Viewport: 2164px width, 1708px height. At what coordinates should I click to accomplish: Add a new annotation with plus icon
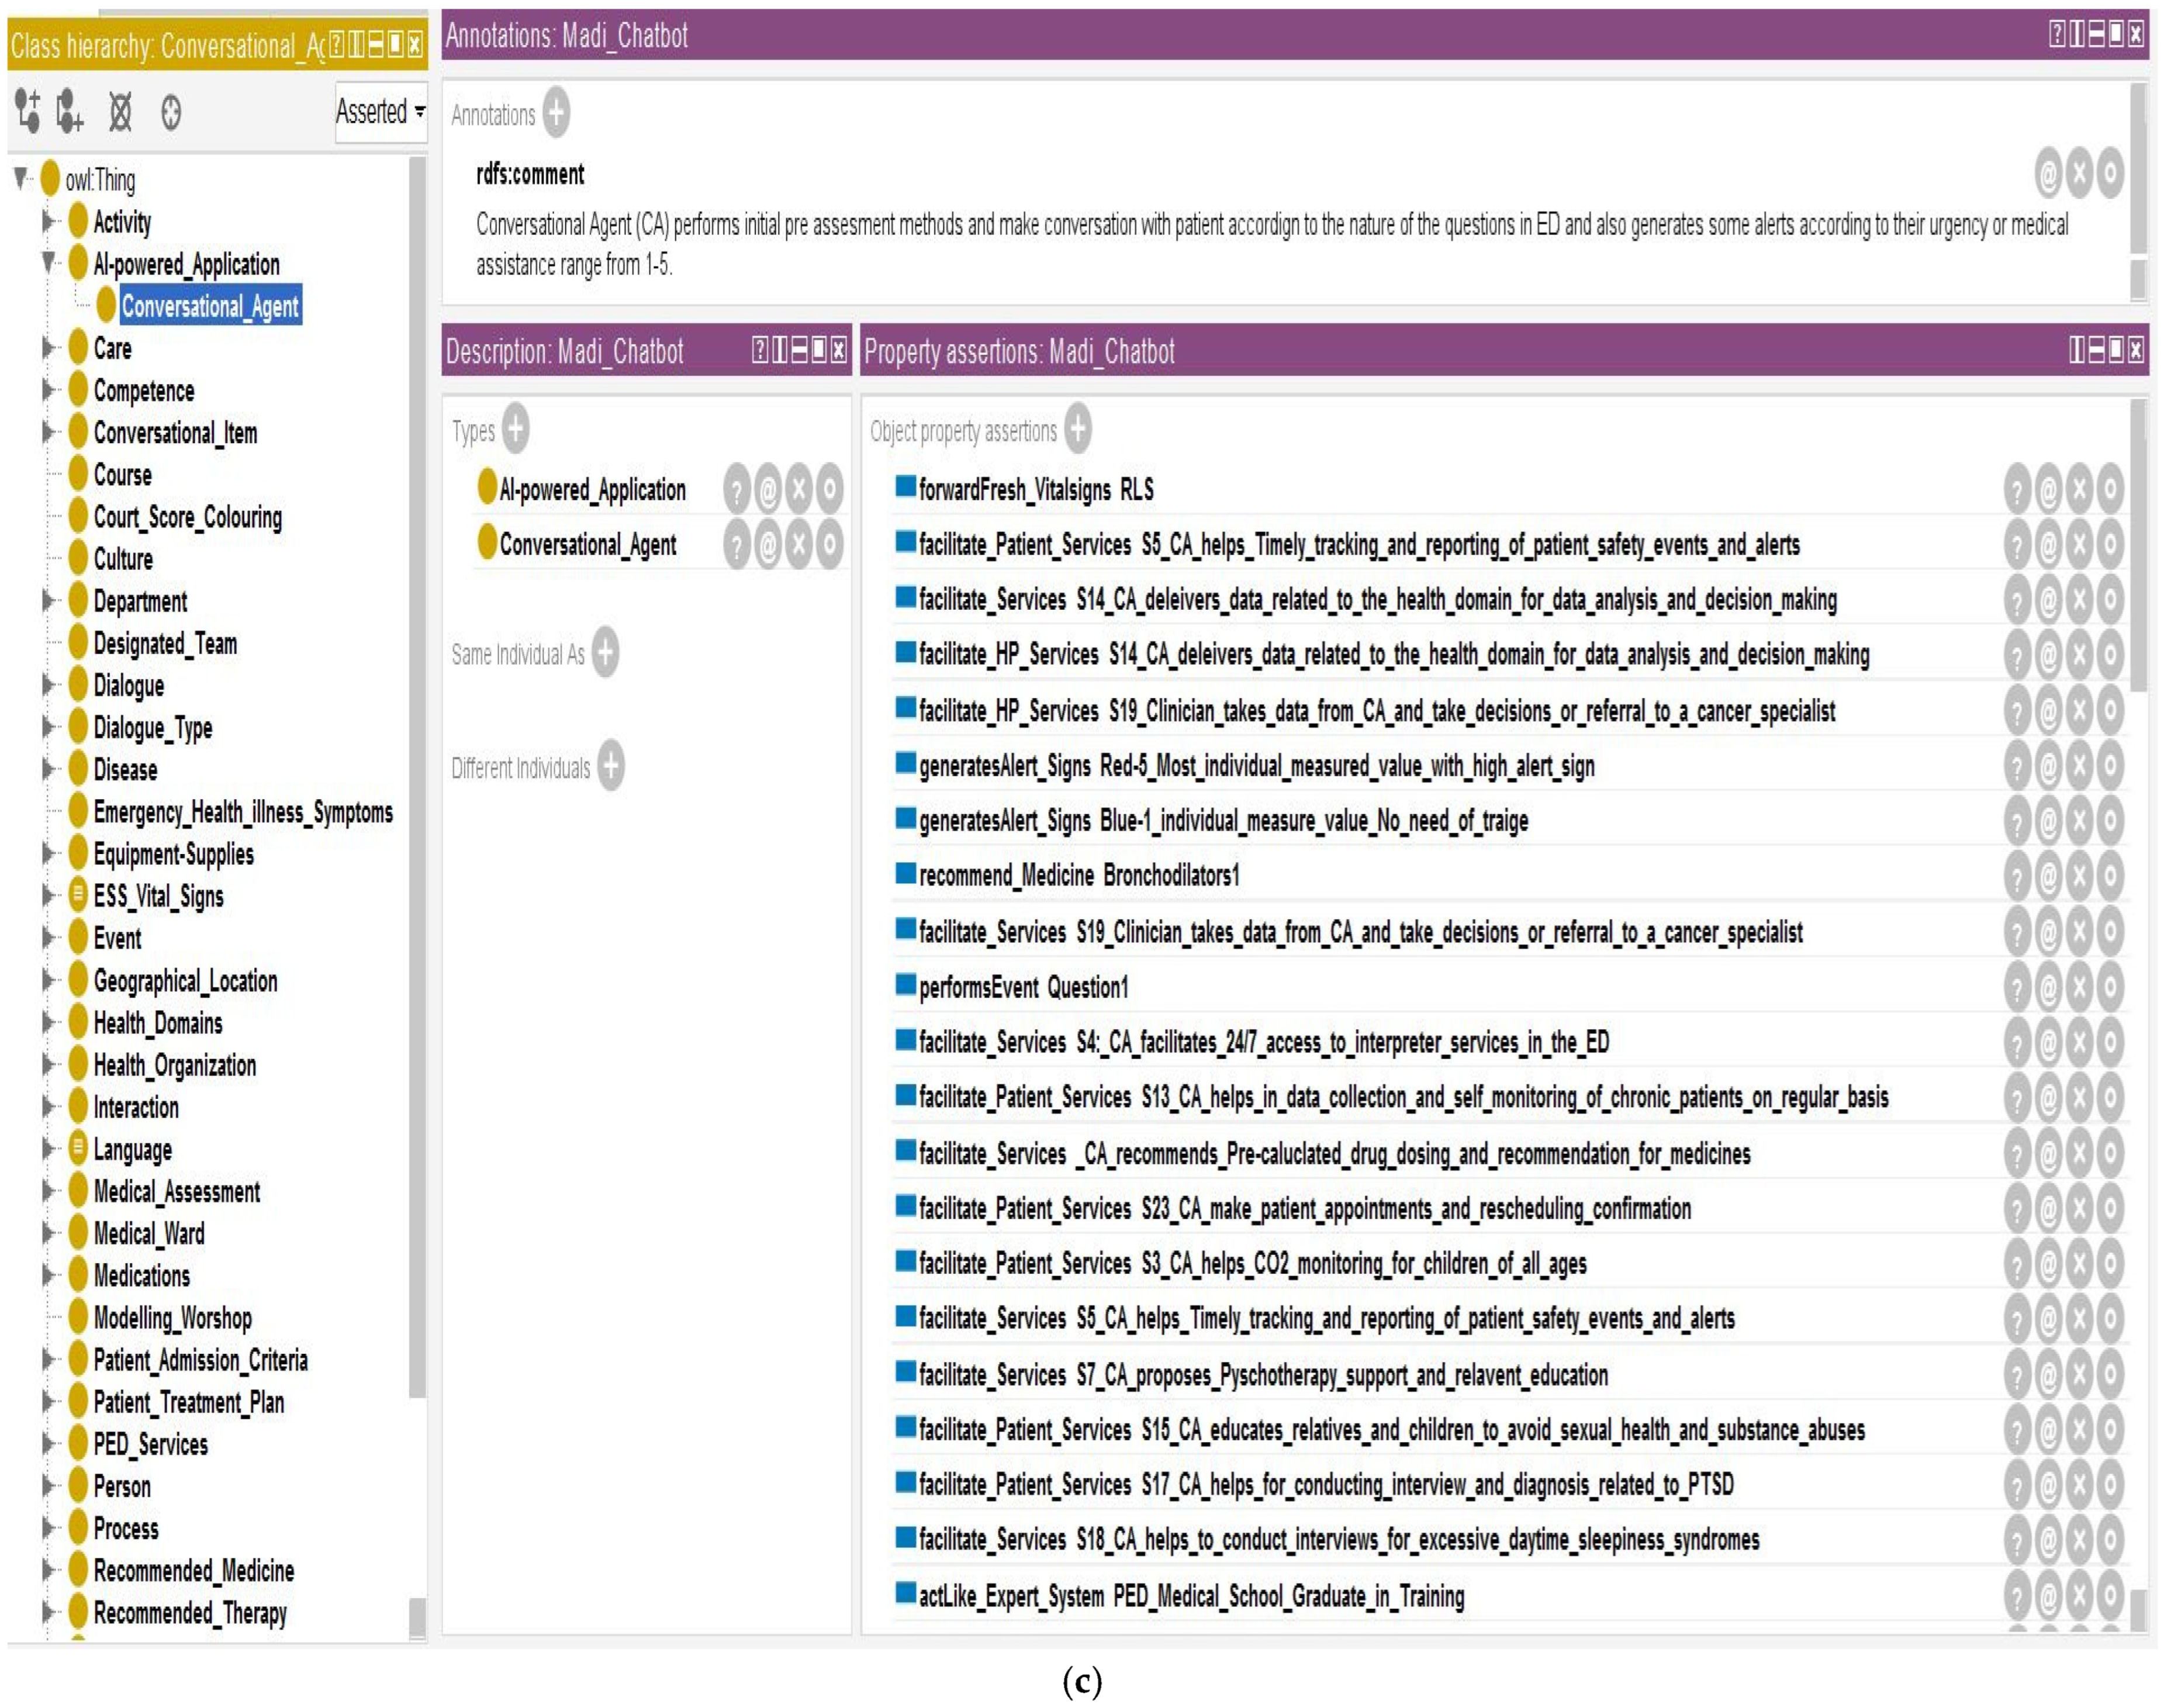(557, 113)
